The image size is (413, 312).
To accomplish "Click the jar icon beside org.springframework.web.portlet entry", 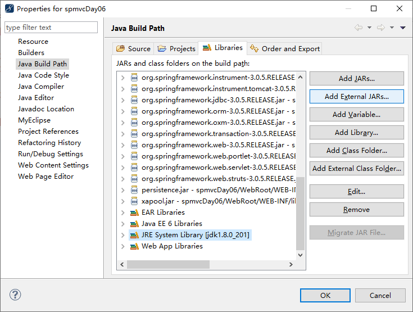I will [x=134, y=156].
